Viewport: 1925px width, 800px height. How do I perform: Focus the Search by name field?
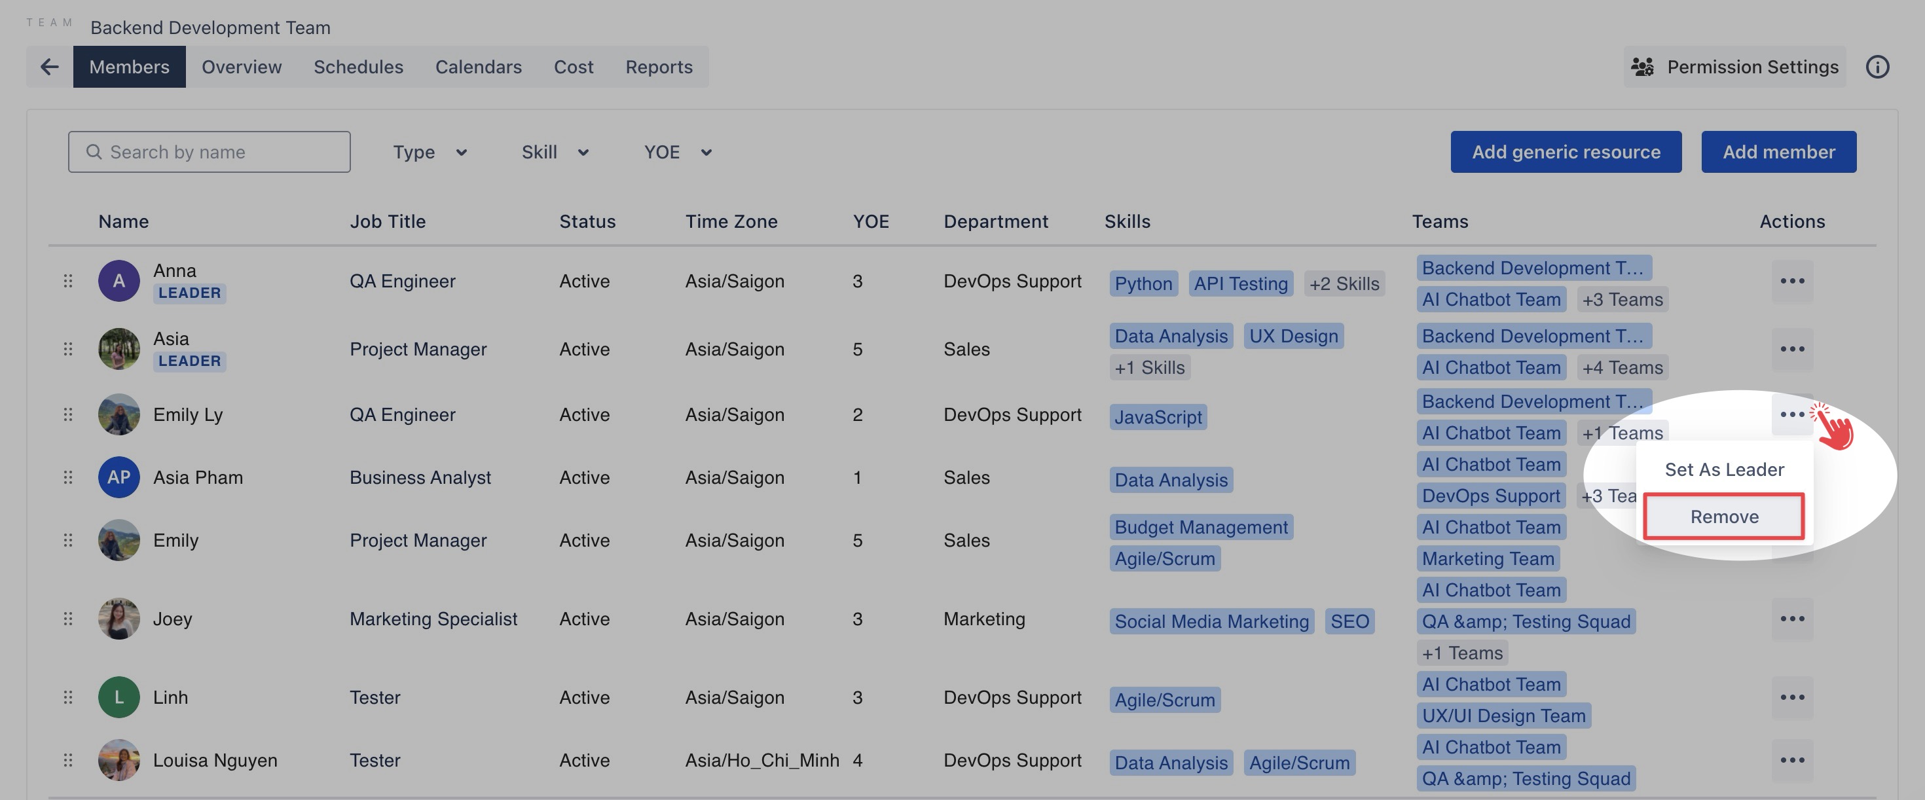point(210,153)
